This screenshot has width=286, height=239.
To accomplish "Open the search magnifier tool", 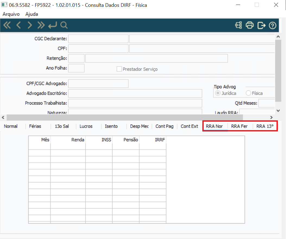I will point(64,25).
